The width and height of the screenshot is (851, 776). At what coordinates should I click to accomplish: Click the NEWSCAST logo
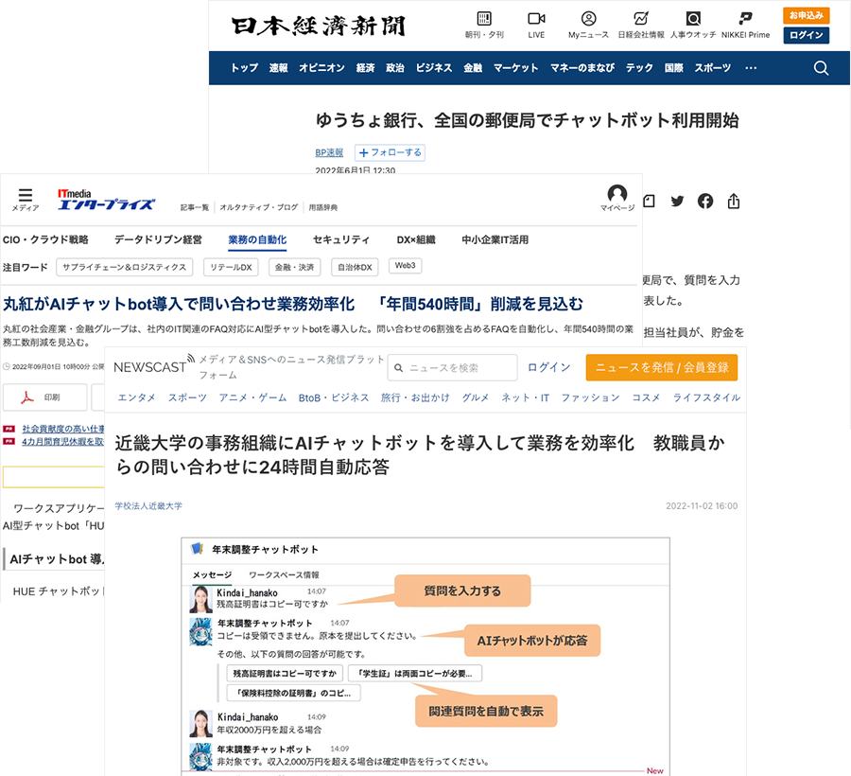(x=153, y=366)
